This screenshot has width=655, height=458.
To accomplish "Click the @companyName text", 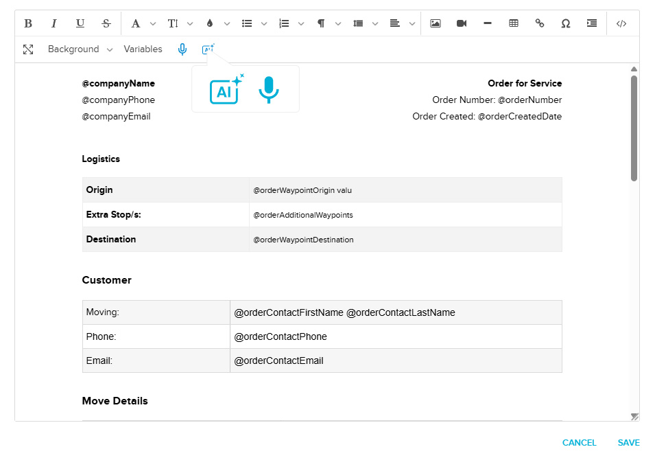I will click(x=118, y=83).
